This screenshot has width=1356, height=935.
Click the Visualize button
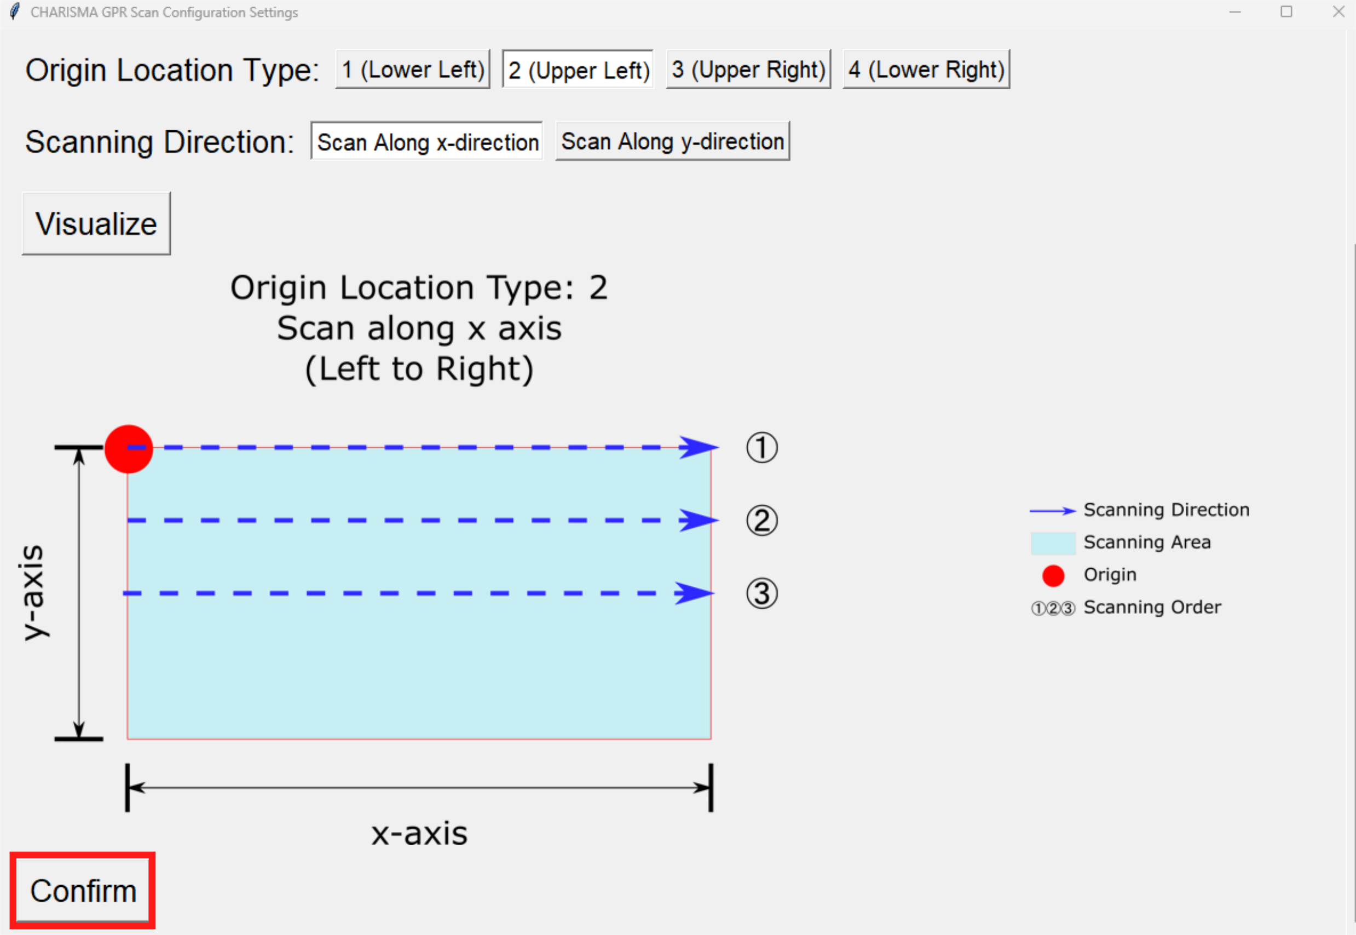point(96,223)
